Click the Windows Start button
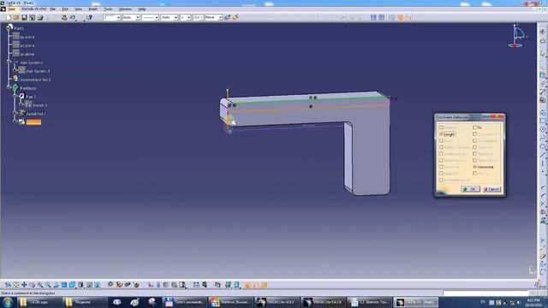Screen dimensions: 548x308 coord(8,302)
